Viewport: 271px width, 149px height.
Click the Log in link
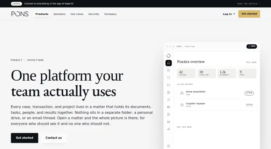pos(229,14)
